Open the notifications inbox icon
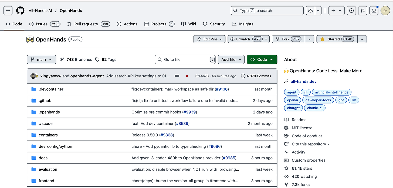 374,11
